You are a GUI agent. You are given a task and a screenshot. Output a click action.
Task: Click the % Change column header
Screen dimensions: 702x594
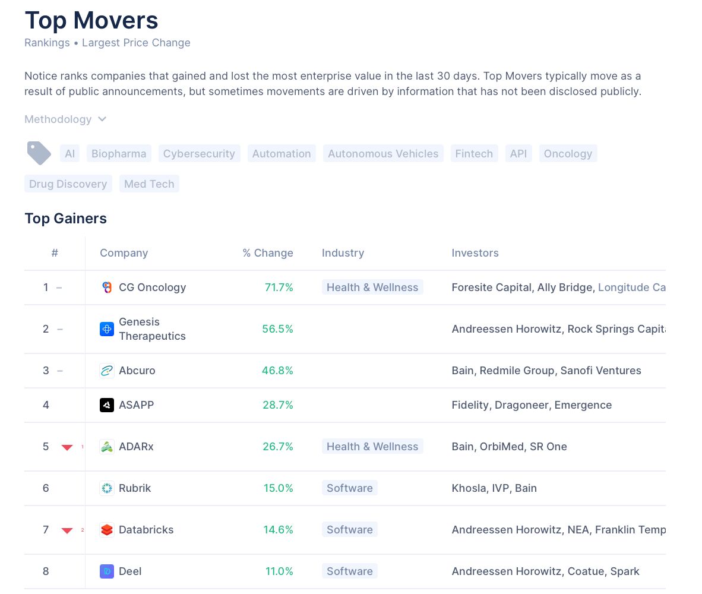coord(268,253)
